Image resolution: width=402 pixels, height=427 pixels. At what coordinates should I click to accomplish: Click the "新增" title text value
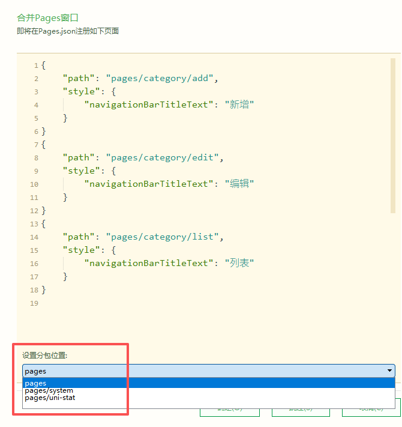pyautogui.click(x=239, y=104)
